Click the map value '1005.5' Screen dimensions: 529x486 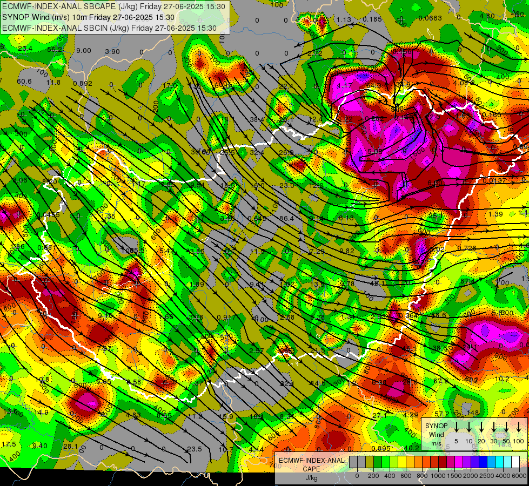(133, 251)
